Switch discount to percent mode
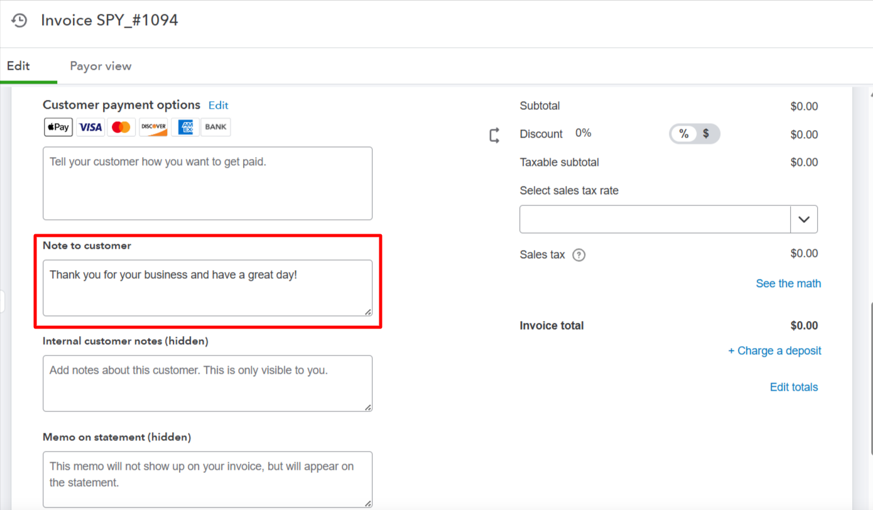 684,134
